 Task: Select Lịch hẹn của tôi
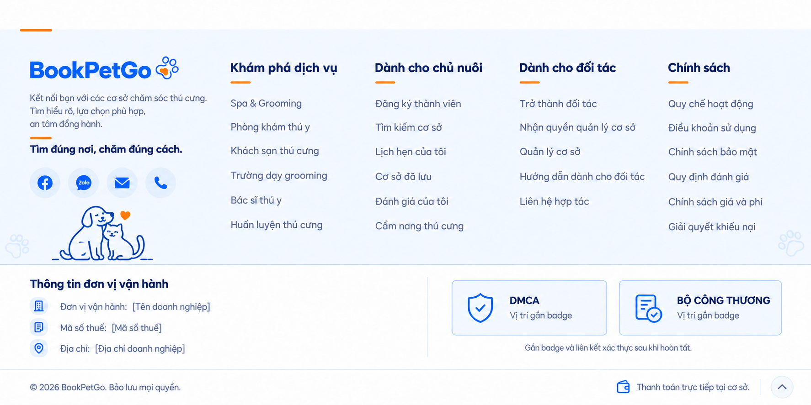(x=411, y=152)
